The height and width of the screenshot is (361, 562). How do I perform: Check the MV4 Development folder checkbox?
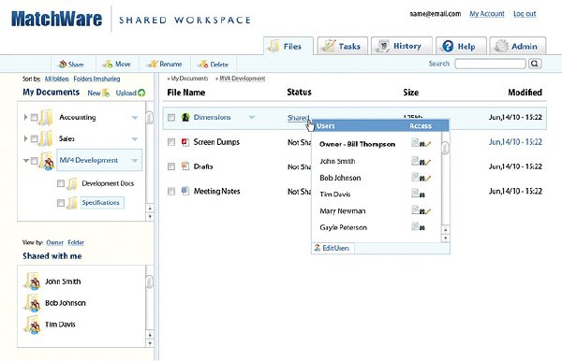pyautogui.click(x=34, y=161)
